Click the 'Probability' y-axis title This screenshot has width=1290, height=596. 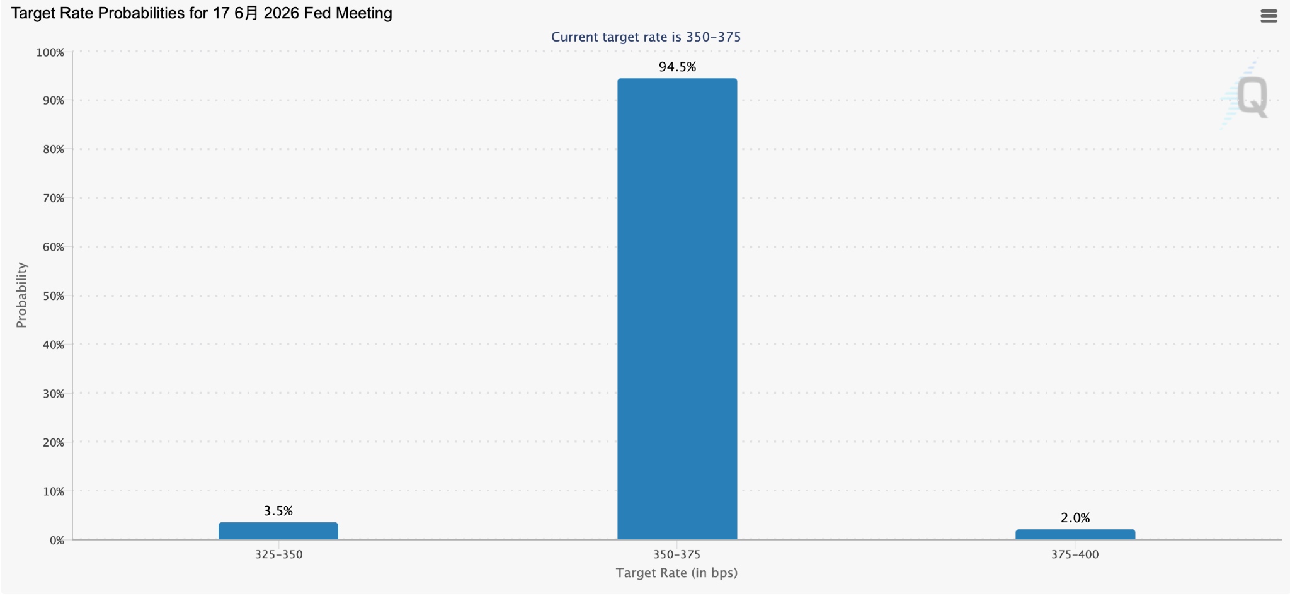(21, 295)
